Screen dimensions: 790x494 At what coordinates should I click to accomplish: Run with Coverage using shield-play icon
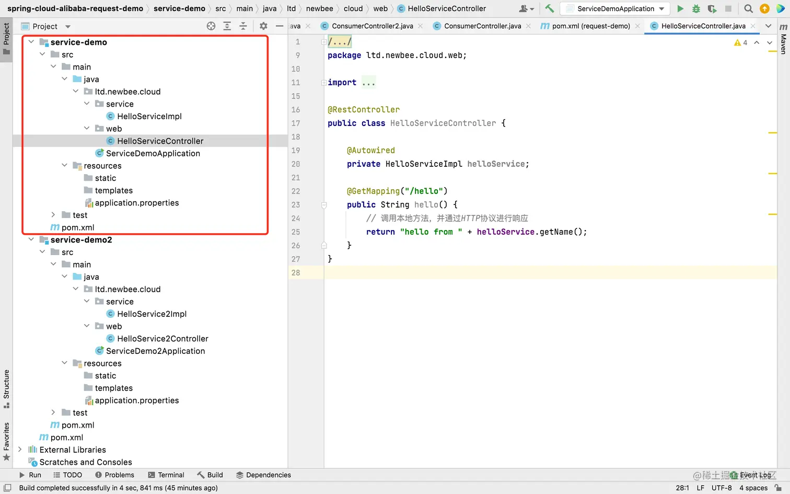711,8
